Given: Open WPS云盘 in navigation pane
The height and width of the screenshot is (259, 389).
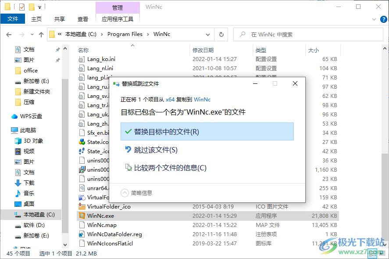Looking at the screenshot, I should coord(31,116).
